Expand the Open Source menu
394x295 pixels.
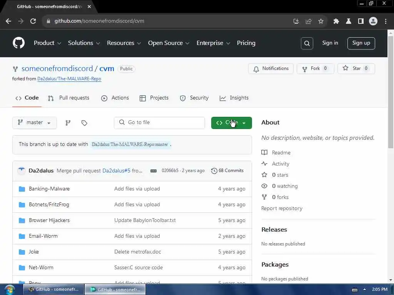tap(169, 43)
